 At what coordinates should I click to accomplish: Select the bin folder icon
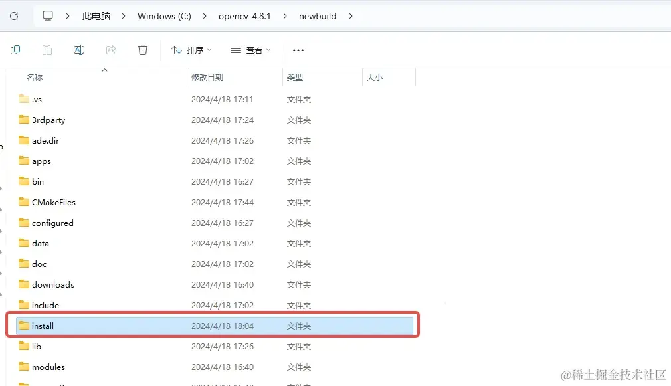click(x=24, y=181)
